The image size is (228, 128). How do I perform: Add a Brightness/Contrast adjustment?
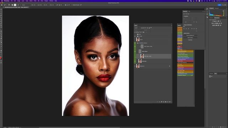pos(213,21)
